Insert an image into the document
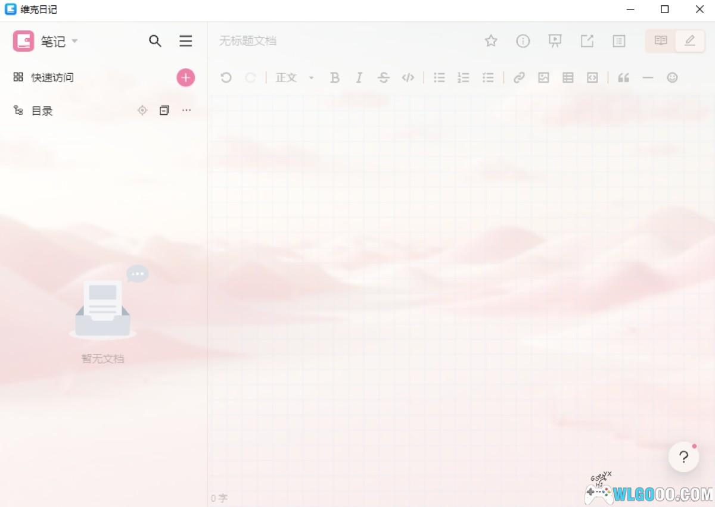 click(543, 77)
